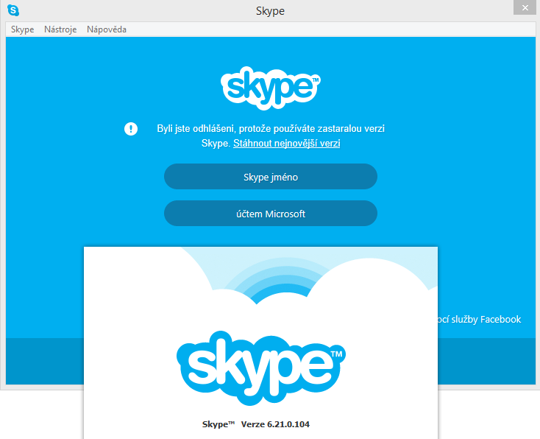Screen dimensions: 540x439
Task: Click the Stáhnout nejnovější verzi link
Action: click(x=286, y=143)
